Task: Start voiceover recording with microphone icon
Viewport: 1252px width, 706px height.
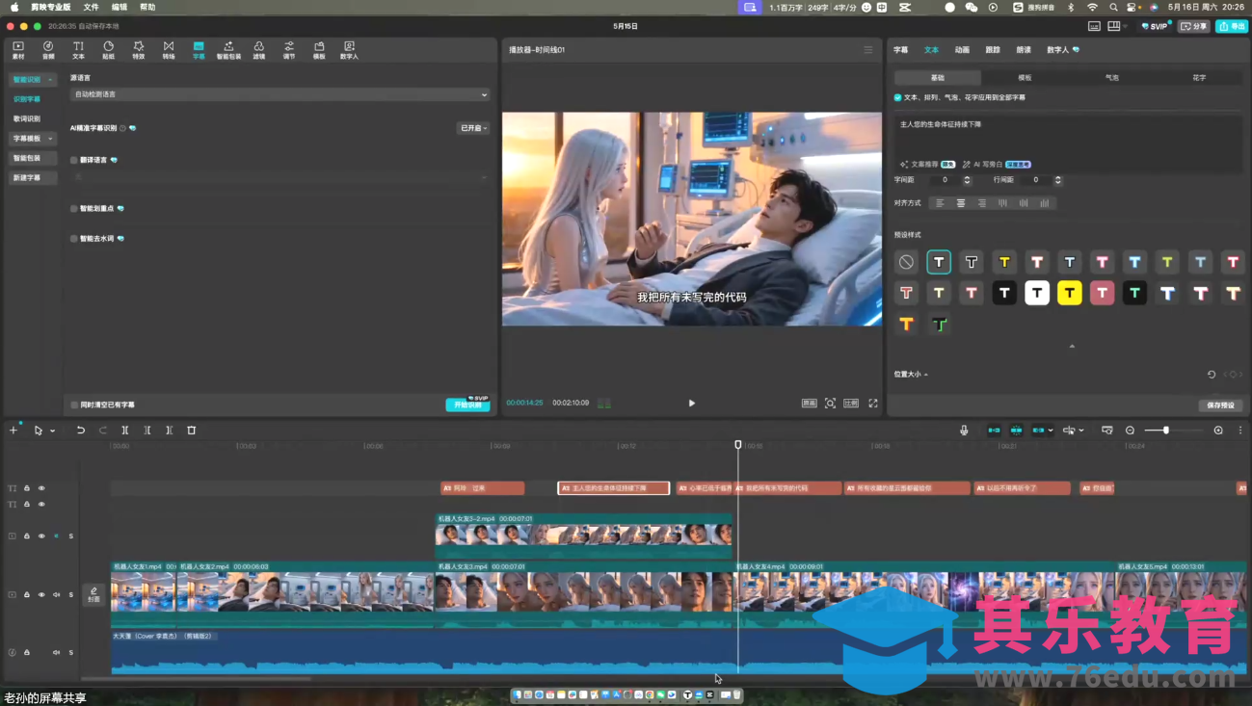Action: coord(964,431)
